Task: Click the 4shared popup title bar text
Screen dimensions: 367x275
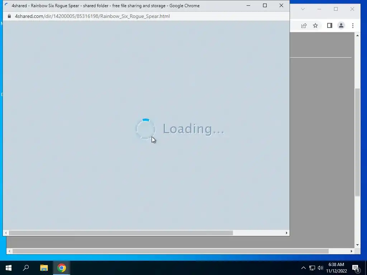Action: pos(106,6)
